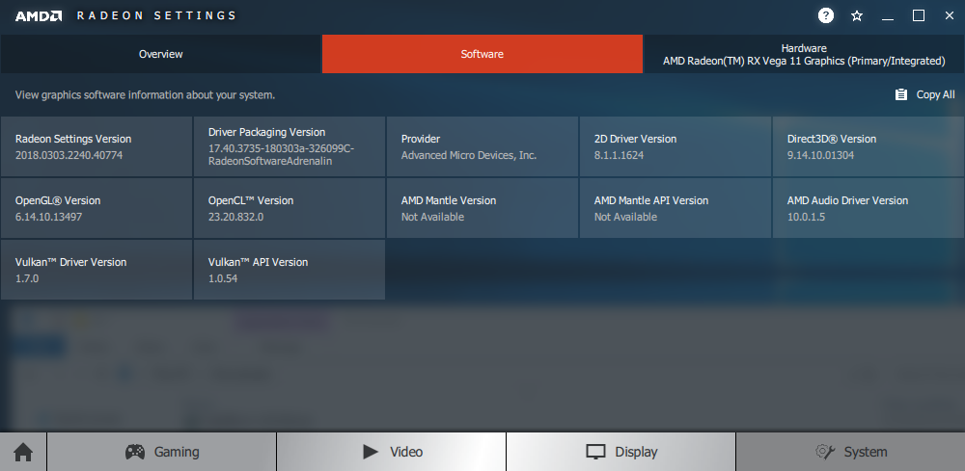The width and height of the screenshot is (965, 471).
Task: Click the gear and wrench System icon
Action: click(825, 452)
